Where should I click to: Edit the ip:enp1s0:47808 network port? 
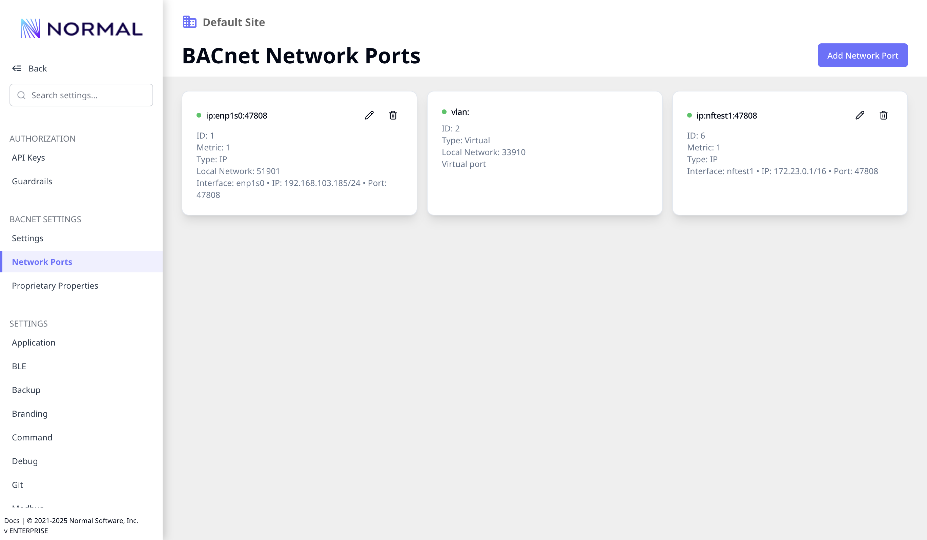pos(369,116)
